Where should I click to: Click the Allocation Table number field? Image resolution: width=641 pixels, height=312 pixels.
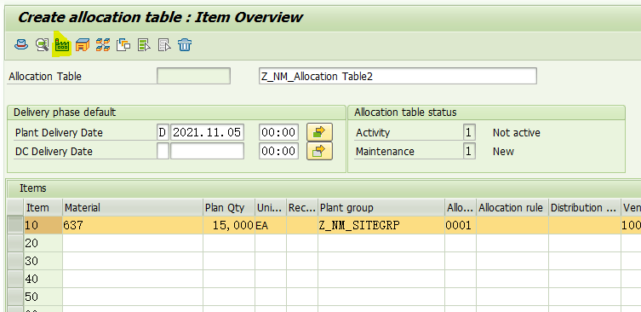coord(194,76)
